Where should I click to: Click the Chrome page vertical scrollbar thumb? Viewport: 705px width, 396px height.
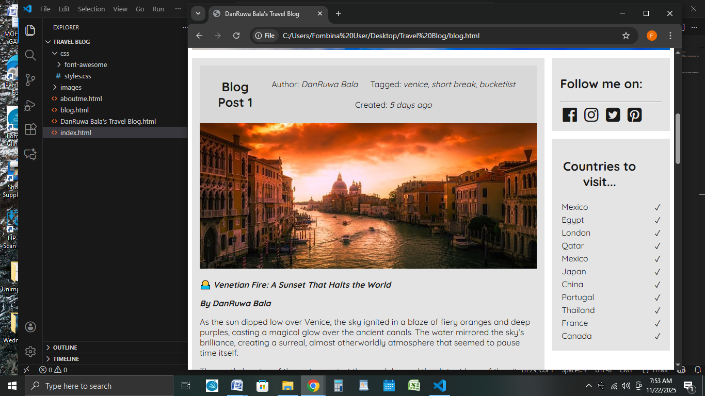(678, 138)
